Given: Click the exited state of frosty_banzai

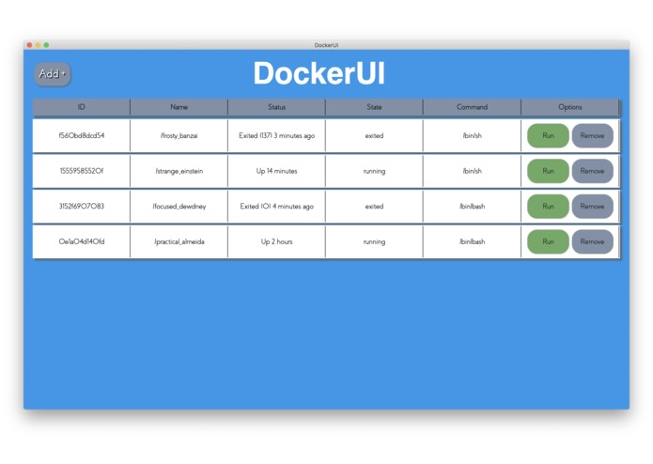Looking at the screenshot, I should pos(374,135).
